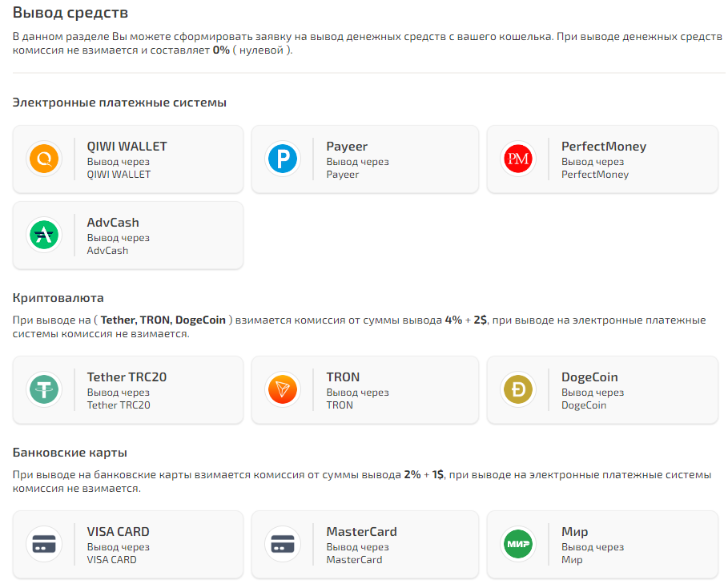Select Tether TRC20 withdrawal card
Viewport: 728px width, 584px height.
pos(128,389)
